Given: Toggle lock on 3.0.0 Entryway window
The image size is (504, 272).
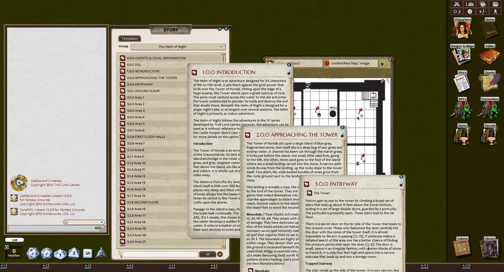Looking at the screenshot, I should 401,184.
